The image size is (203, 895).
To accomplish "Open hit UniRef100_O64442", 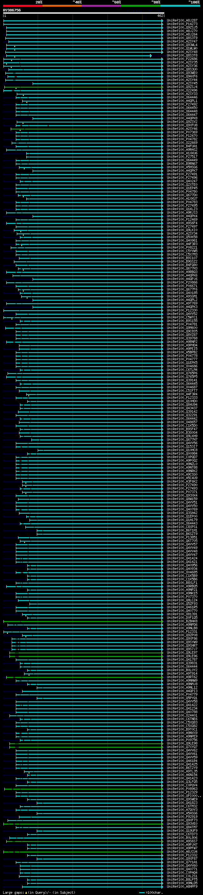I will (x=182, y=419).
